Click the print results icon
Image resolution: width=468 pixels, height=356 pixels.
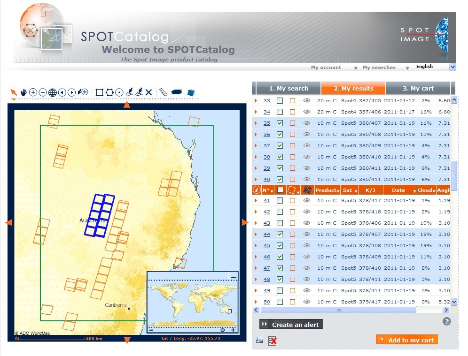[x=260, y=341]
